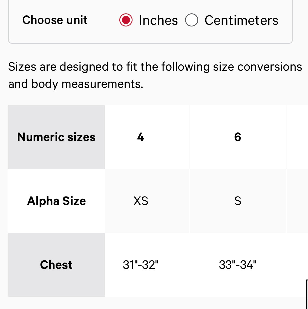Select numeric size 4 cell
Viewport: 308px width, 309px height.
[141, 137]
